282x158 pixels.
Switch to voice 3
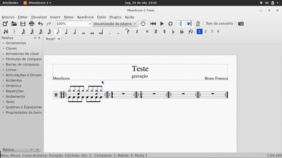pos(211,31)
